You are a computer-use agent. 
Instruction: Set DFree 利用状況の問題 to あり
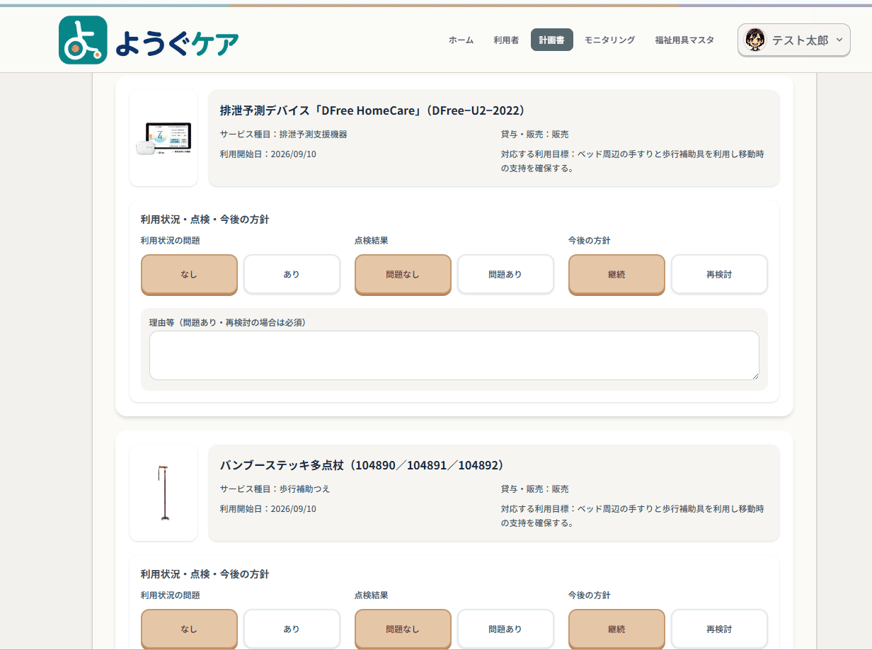pos(292,275)
